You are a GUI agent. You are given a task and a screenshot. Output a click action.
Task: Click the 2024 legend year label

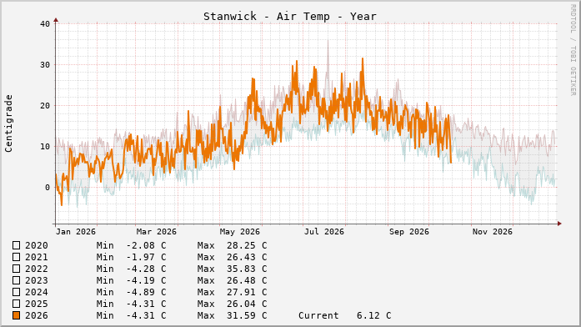[x=37, y=292]
